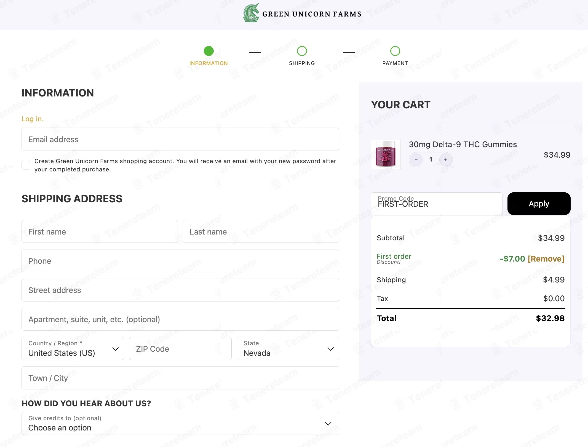The image size is (588, 447).
Task: Select the PAYMENT step label
Action: click(395, 63)
